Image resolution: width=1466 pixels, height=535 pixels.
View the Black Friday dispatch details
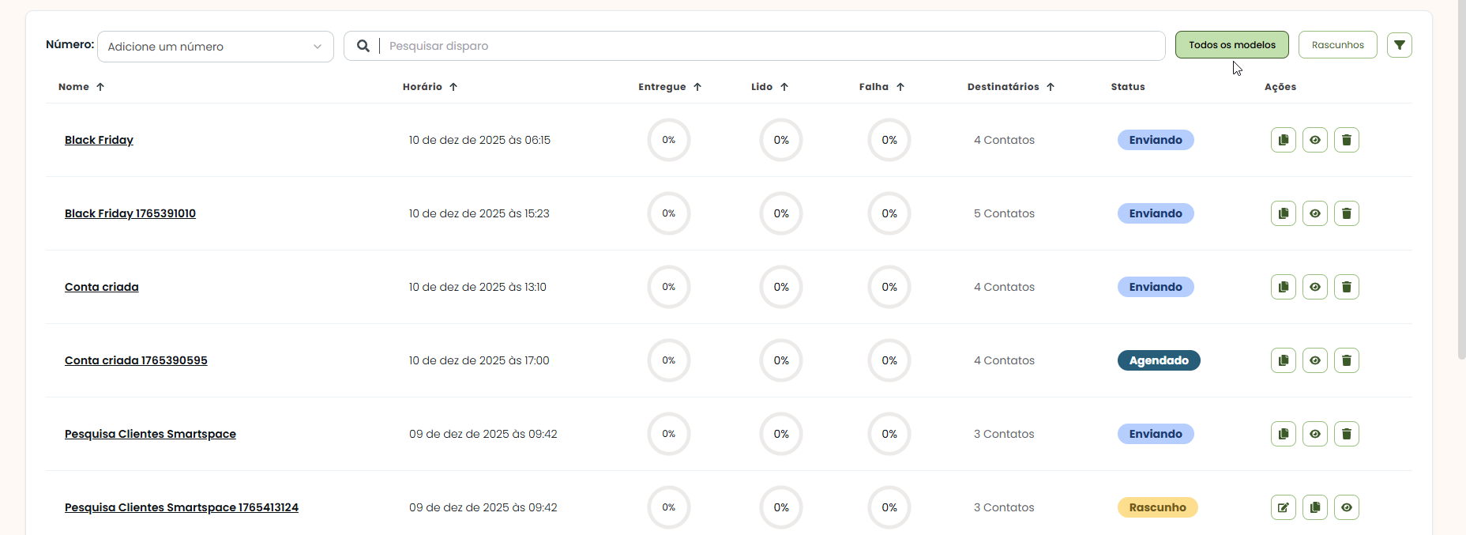[1314, 140]
